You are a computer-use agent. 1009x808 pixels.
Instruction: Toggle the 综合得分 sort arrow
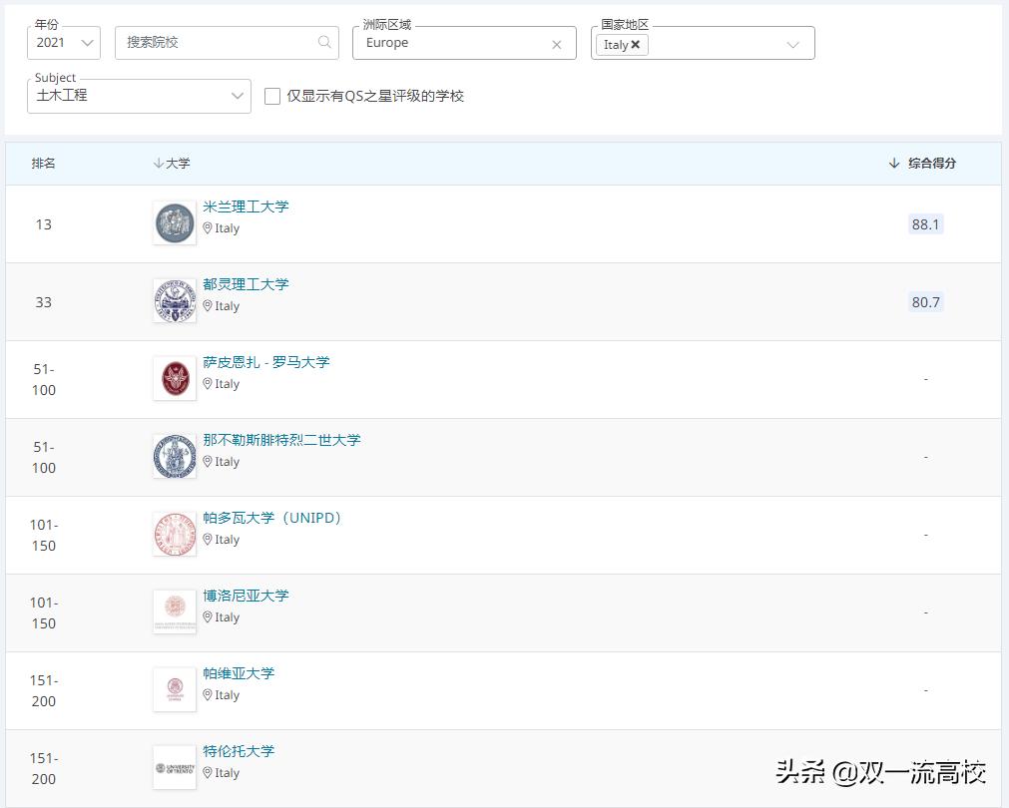coord(894,162)
